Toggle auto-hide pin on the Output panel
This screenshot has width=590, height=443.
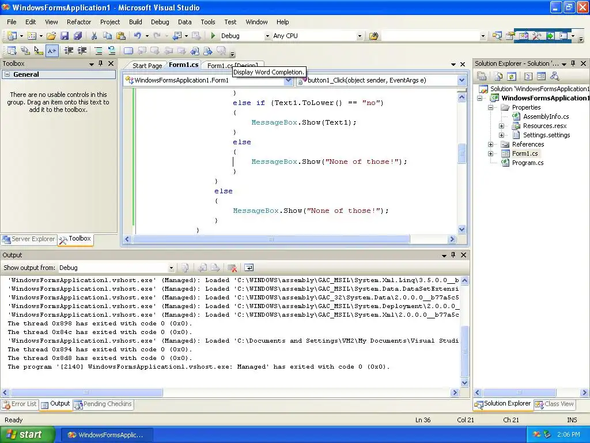453,255
